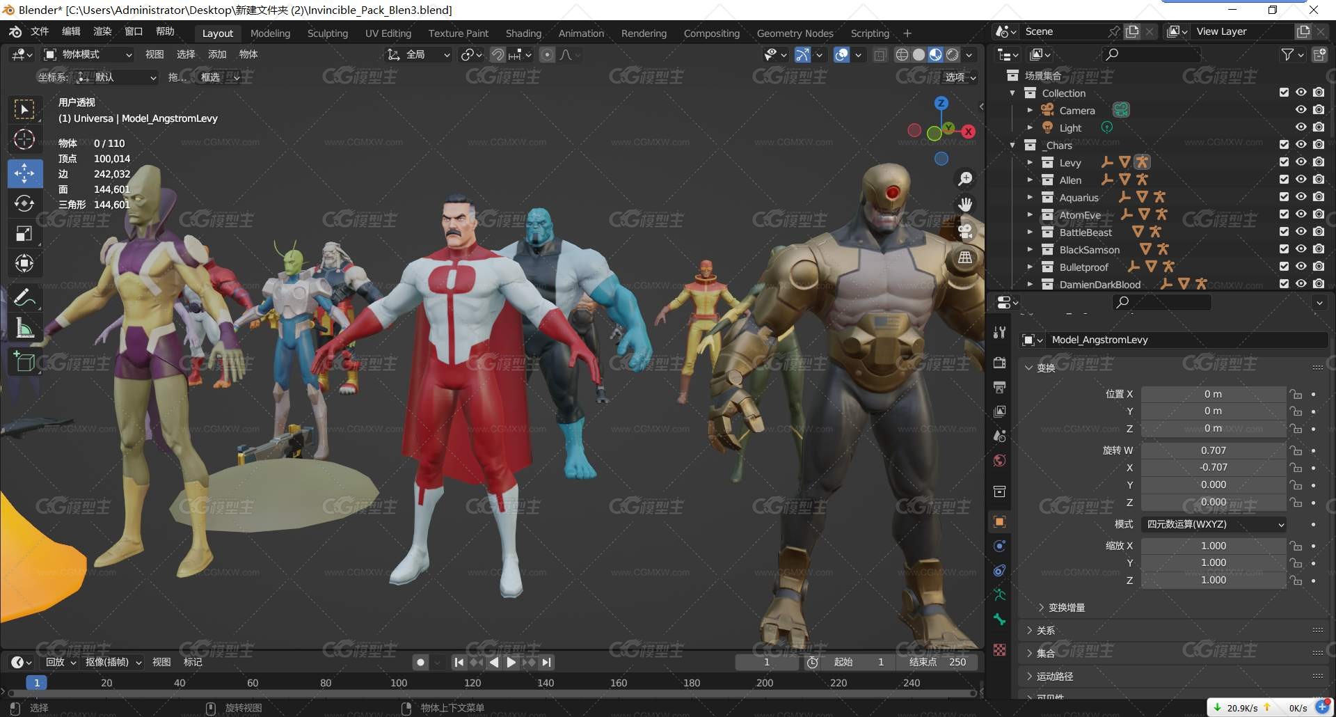Open the Object properties tab
The height and width of the screenshot is (717, 1336).
[1000, 521]
